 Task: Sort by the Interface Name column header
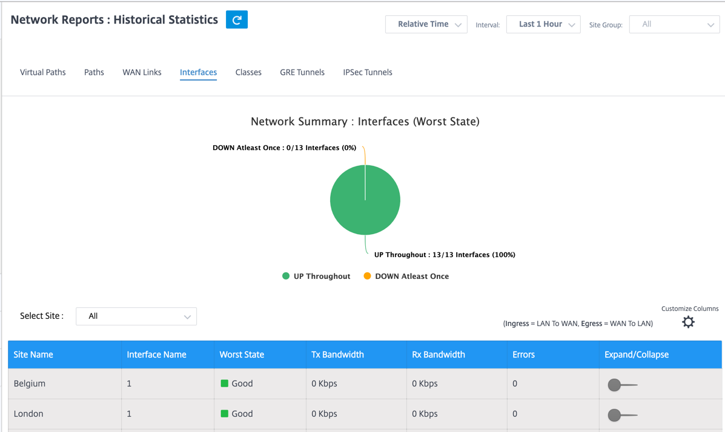click(x=168, y=355)
